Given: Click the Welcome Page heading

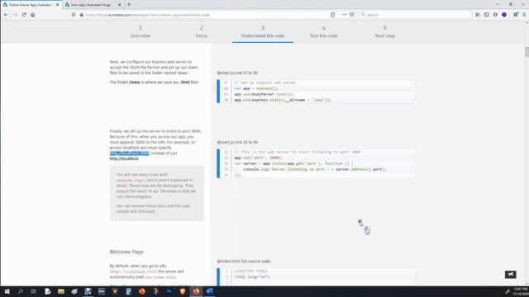Looking at the screenshot, I should tap(126, 252).
